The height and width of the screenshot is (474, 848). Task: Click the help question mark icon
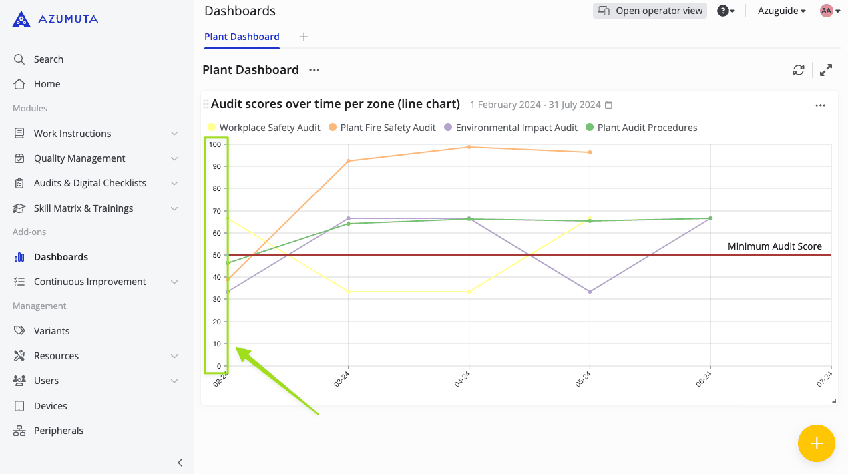coord(722,11)
